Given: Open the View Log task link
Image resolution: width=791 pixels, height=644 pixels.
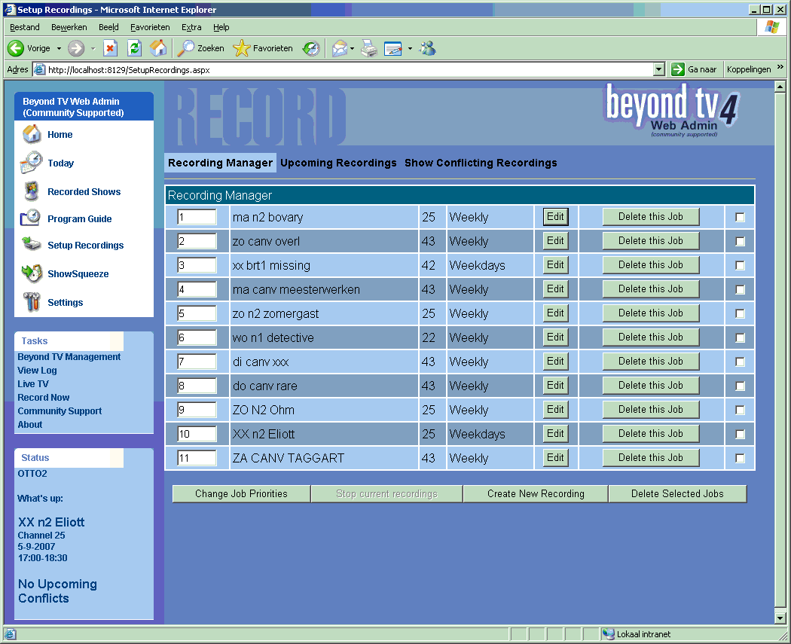Looking at the screenshot, I should click(x=38, y=370).
